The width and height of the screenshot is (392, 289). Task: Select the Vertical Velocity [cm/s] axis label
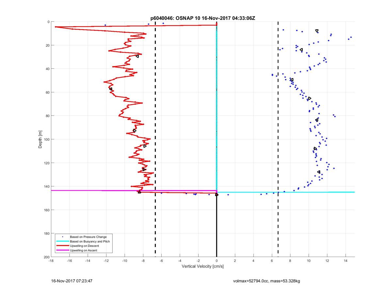click(203, 266)
